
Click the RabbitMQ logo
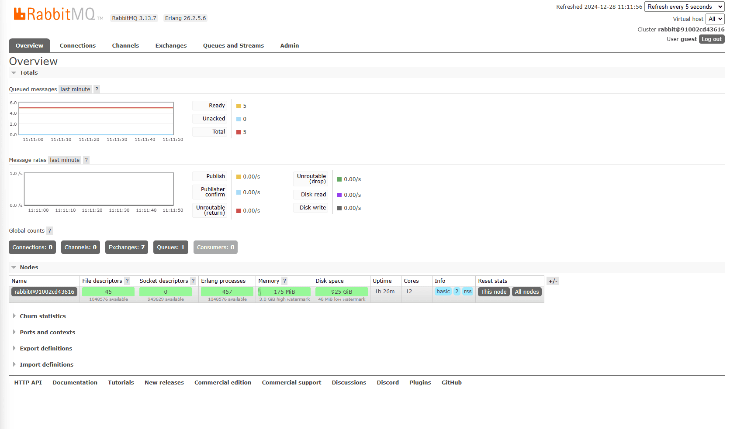(59, 14)
